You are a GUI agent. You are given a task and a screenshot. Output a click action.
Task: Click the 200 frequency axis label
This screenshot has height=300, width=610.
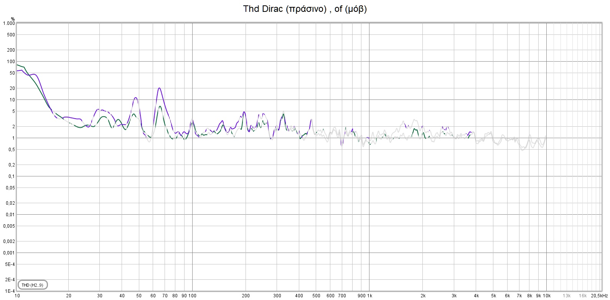coord(246,296)
